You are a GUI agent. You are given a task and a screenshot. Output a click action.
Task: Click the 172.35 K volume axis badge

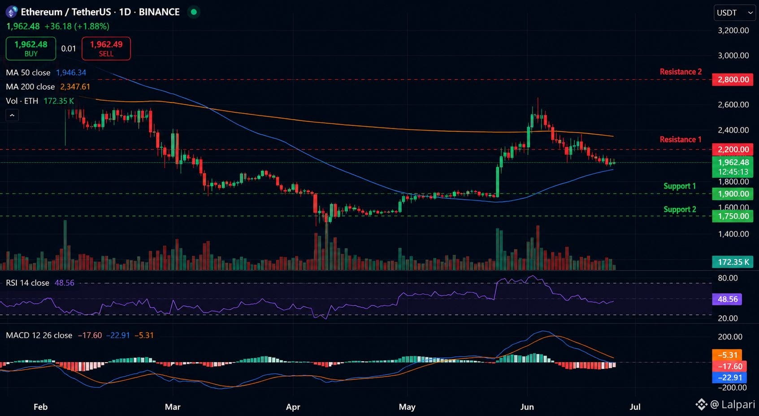click(733, 262)
